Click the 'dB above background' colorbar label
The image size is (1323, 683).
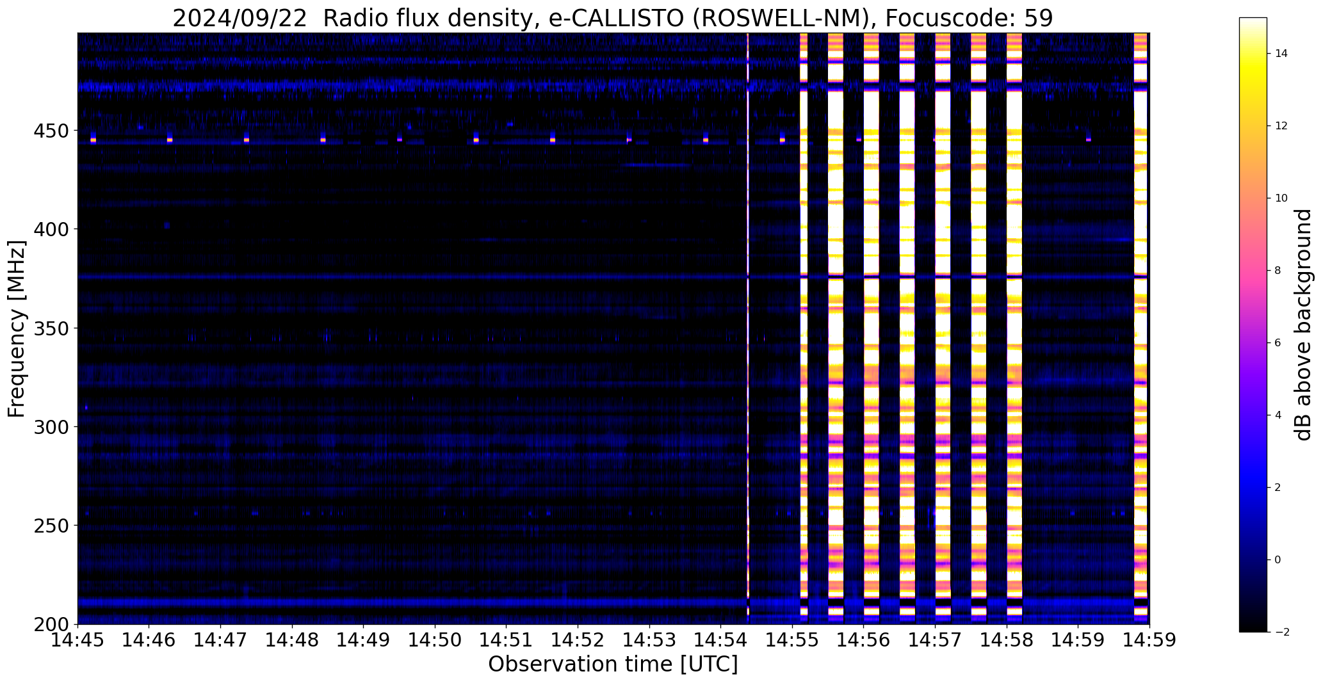1303,325
